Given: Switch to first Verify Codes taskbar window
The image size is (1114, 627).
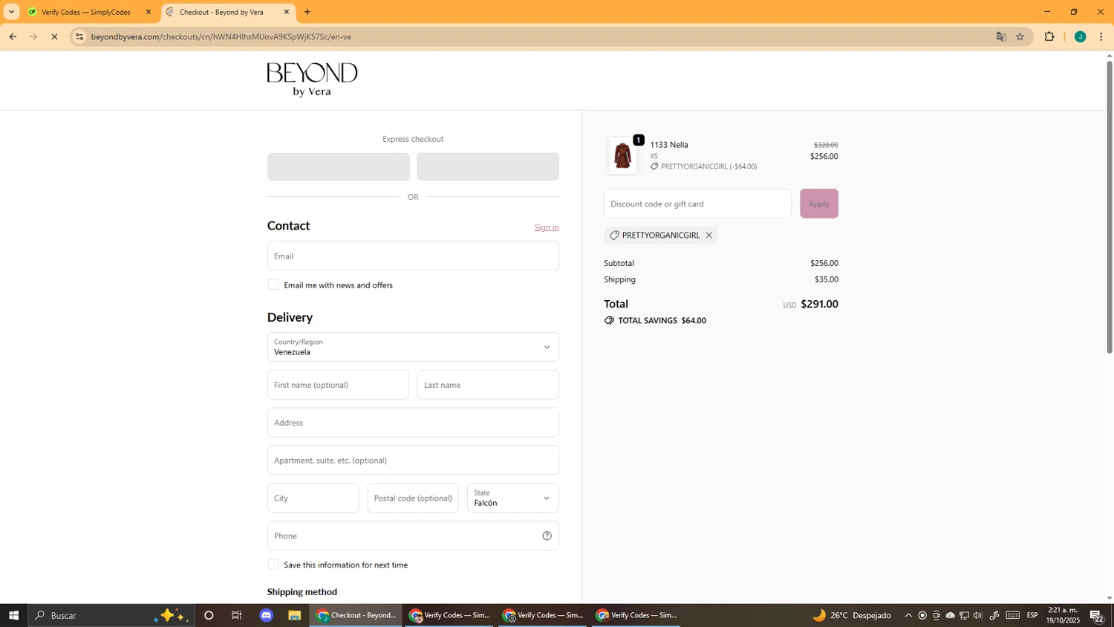Looking at the screenshot, I should (x=450, y=616).
